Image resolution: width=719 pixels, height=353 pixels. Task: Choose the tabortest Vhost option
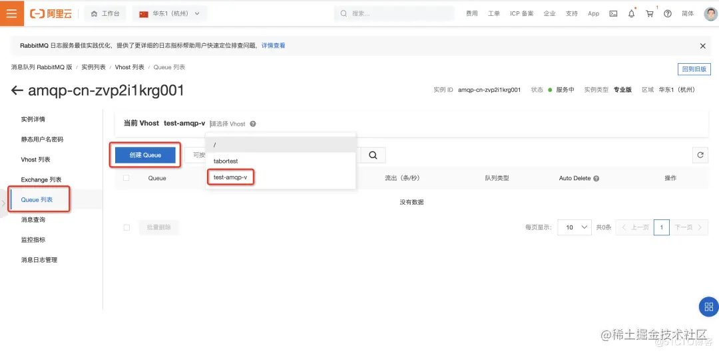click(x=281, y=161)
